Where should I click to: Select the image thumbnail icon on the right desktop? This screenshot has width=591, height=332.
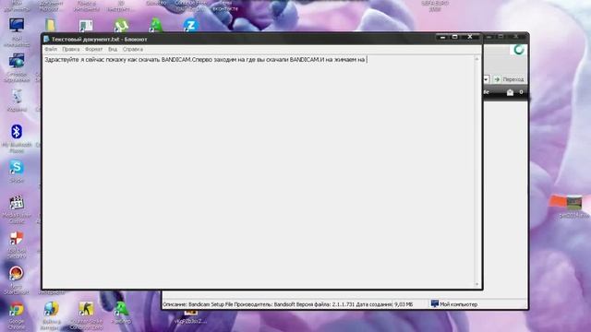[574, 203]
